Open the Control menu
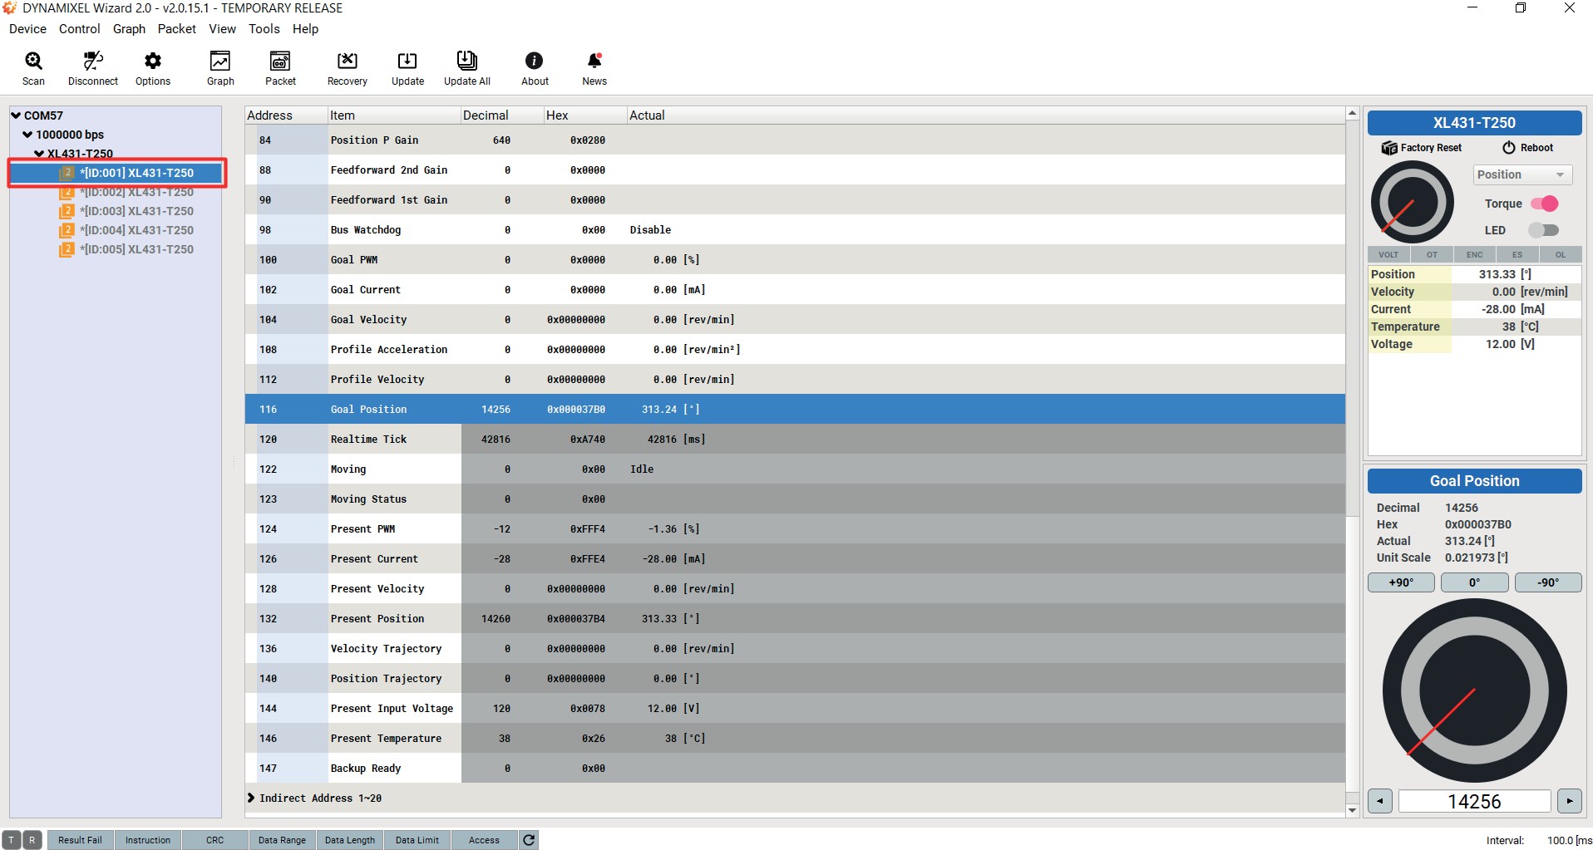This screenshot has width=1593, height=850. [x=79, y=29]
